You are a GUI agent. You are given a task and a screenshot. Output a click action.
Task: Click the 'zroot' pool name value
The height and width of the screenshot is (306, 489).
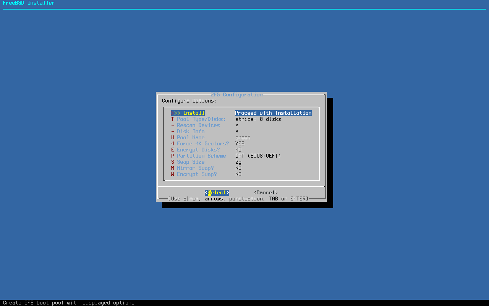click(x=243, y=137)
